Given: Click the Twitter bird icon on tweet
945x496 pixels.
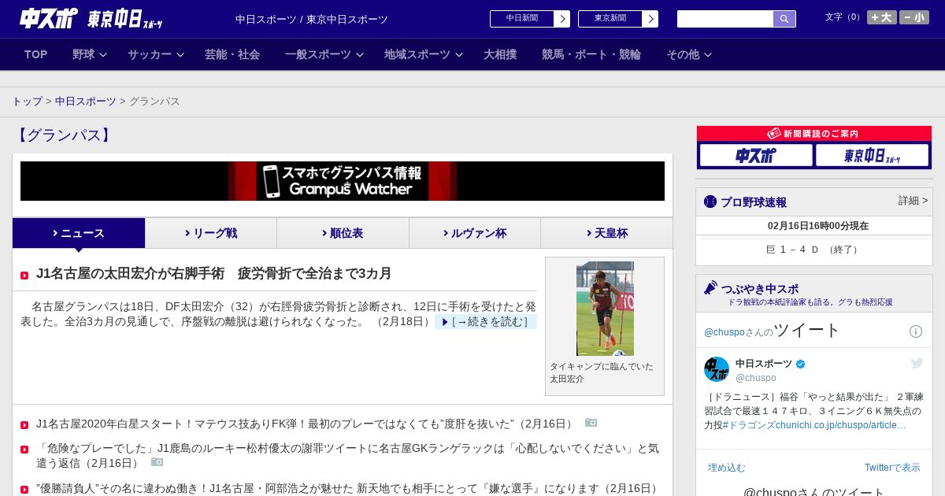Looking at the screenshot, I should [917, 363].
